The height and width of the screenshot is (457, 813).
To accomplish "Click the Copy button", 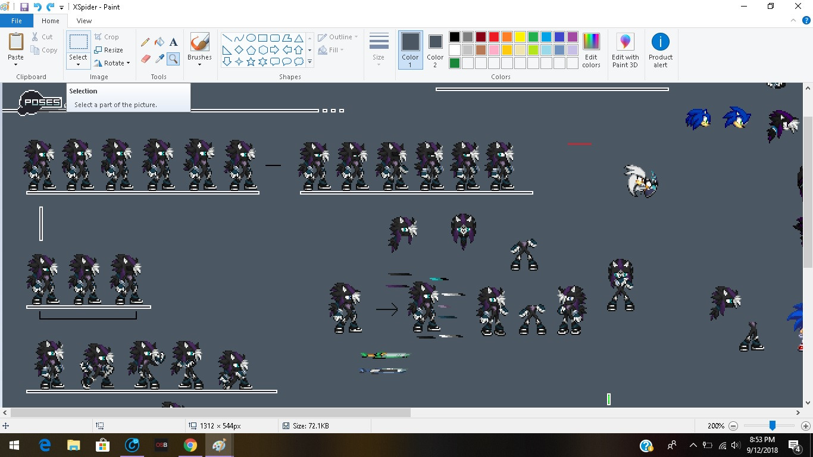I will click(x=44, y=50).
